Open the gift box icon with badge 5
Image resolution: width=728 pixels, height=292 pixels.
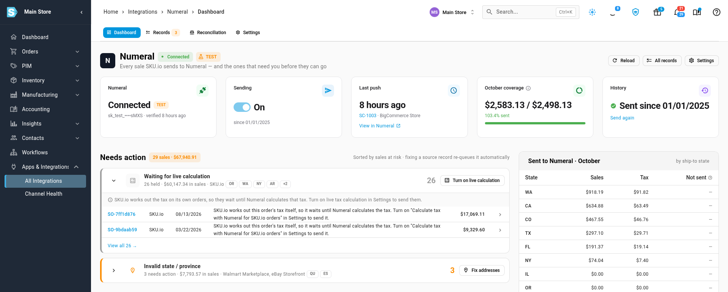click(x=657, y=12)
